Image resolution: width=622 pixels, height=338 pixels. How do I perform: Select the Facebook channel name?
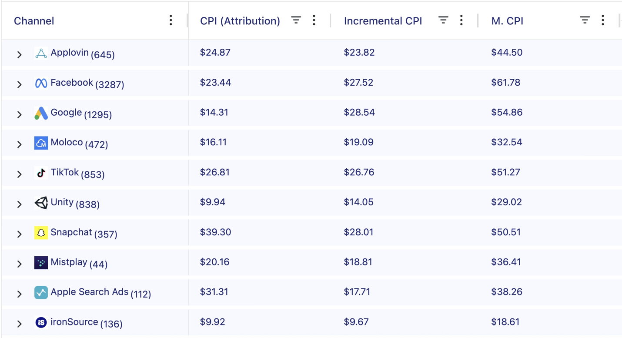pos(72,83)
